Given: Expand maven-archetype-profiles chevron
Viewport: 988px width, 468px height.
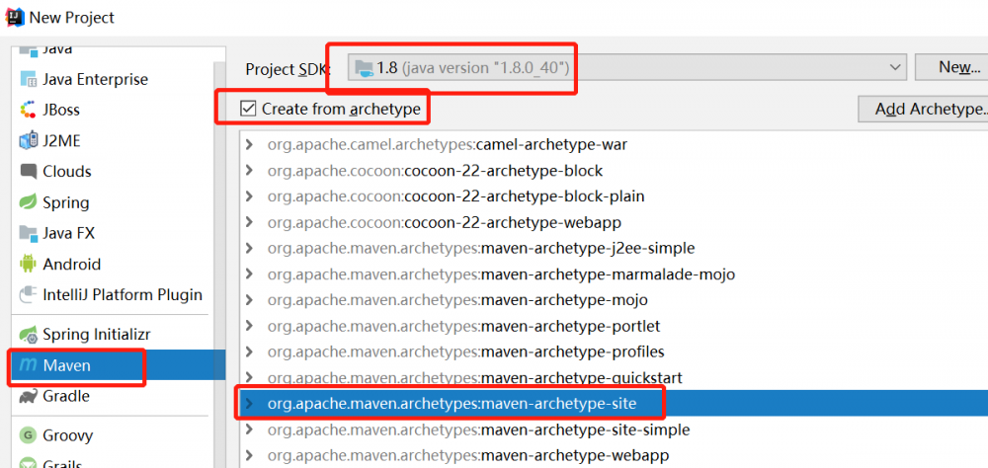Looking at the screenshot, I should coord(250,351).
